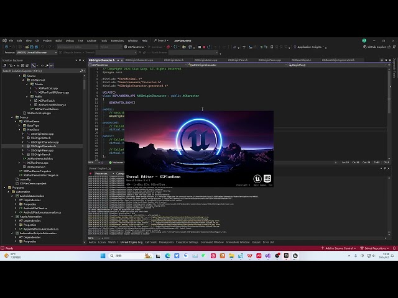Click the Unreal Editor splash screen image

point(199,149)
